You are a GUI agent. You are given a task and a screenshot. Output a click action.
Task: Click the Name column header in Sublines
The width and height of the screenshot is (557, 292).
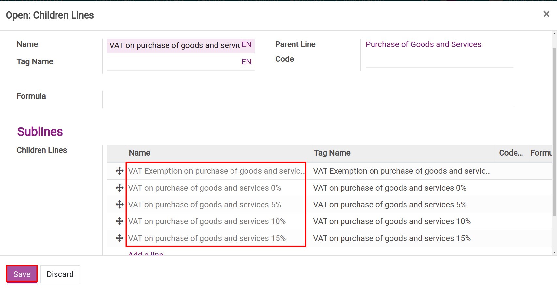[x=139, y=153]
